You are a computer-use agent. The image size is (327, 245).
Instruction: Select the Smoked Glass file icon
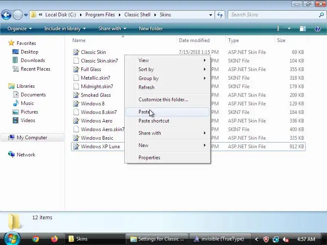[76, 95]
